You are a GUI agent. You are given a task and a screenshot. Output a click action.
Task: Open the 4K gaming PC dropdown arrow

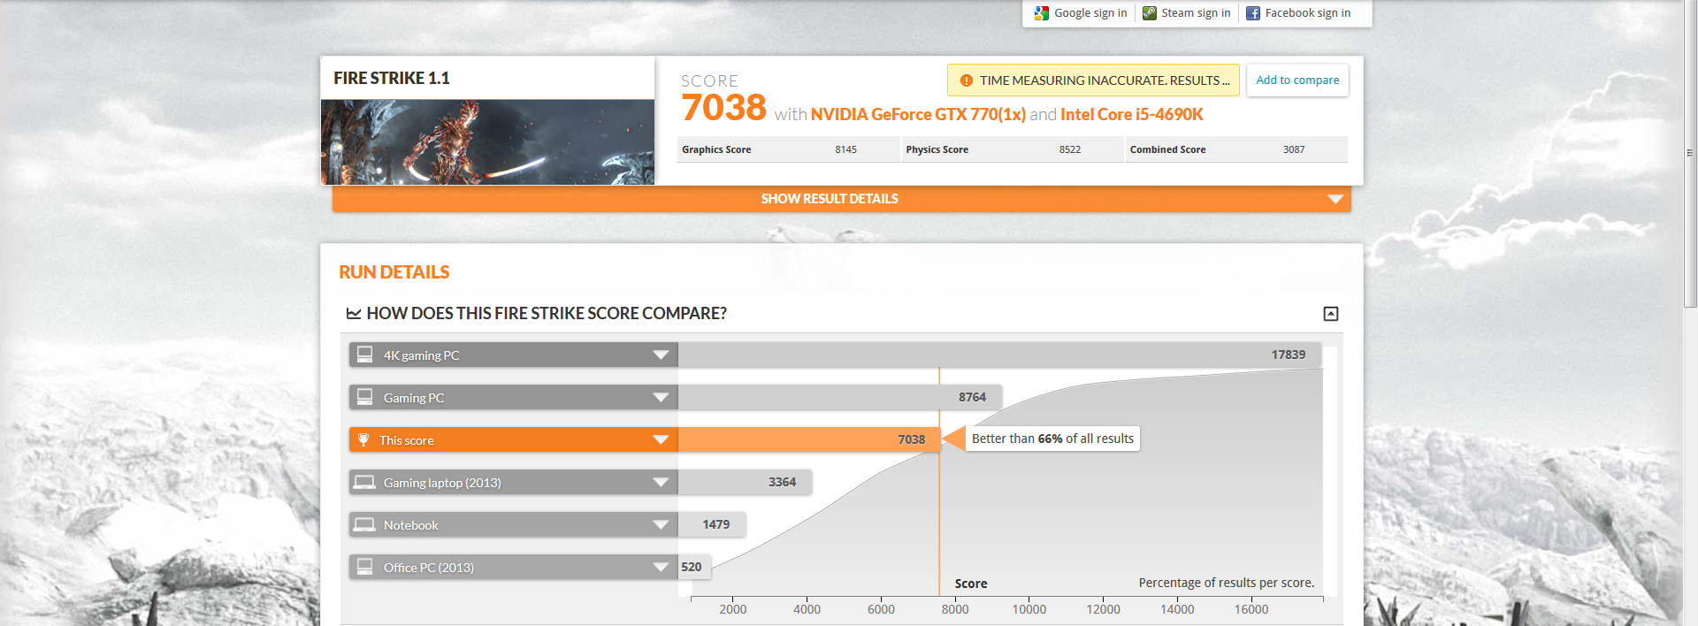[661, 355]
